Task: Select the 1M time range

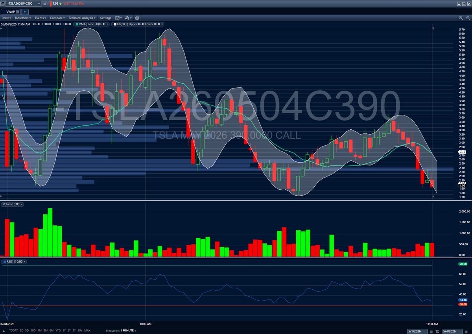Action: tap(40, 330)
